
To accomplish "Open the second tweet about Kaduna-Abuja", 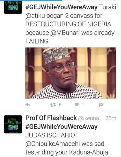I will [x=71, y=139].
